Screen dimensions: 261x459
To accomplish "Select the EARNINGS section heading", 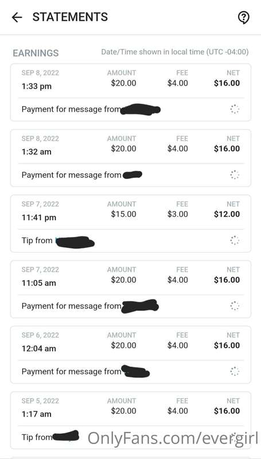I will pos(36,53).
